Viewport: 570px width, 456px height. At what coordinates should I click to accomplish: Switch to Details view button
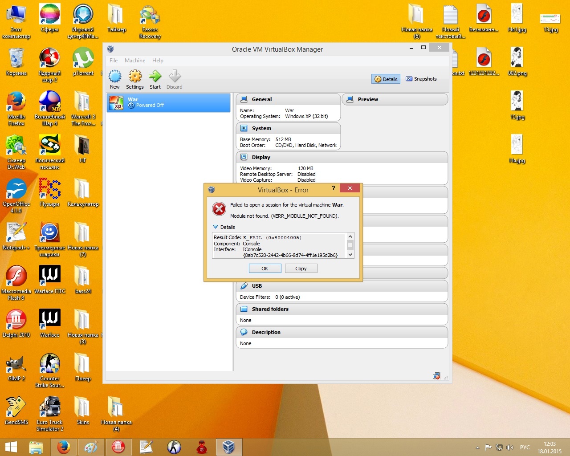click(386, 79)
